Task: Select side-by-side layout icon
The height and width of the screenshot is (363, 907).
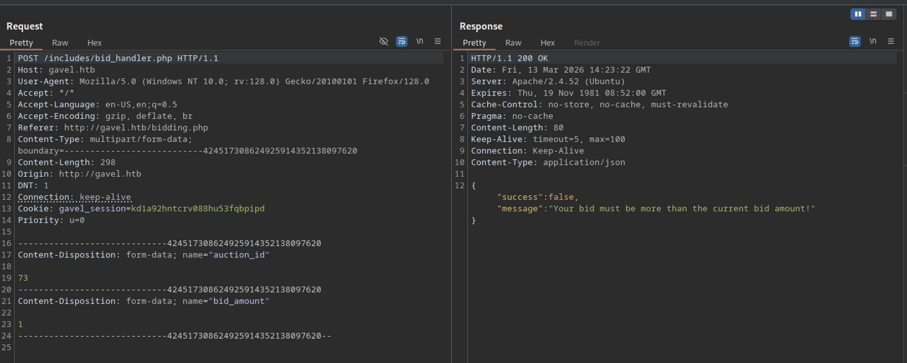Action: coord(858,14)
